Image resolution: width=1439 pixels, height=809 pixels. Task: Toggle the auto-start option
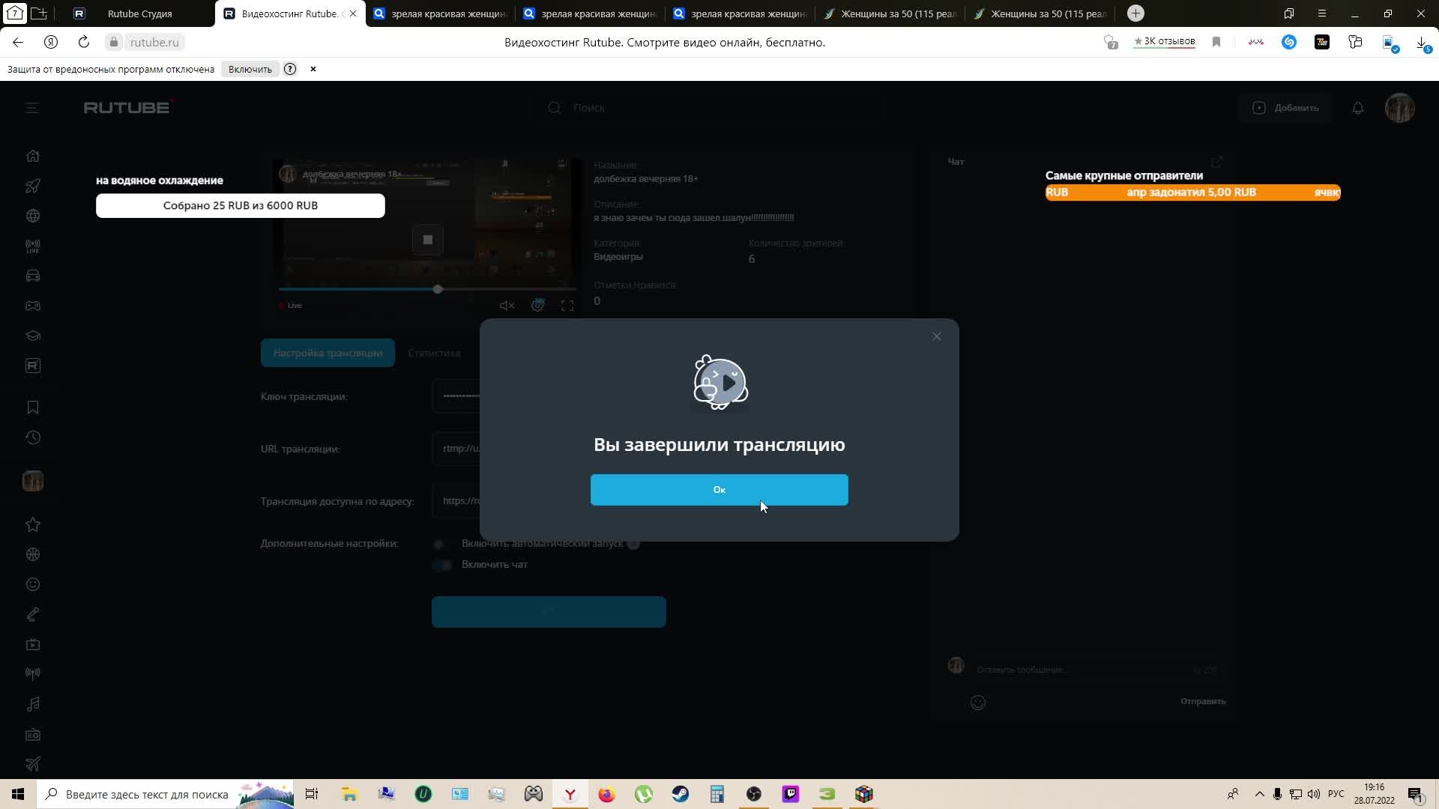point(441,544)
